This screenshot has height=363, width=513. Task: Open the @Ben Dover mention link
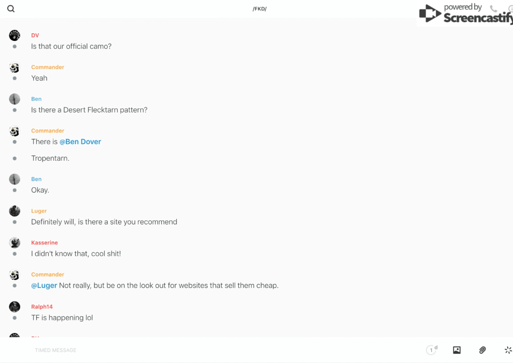point(80,142)
